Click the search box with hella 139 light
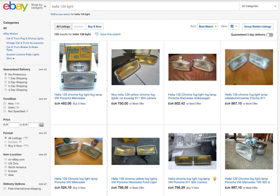This screenshot has width=280, height=196. click(145, 6)
